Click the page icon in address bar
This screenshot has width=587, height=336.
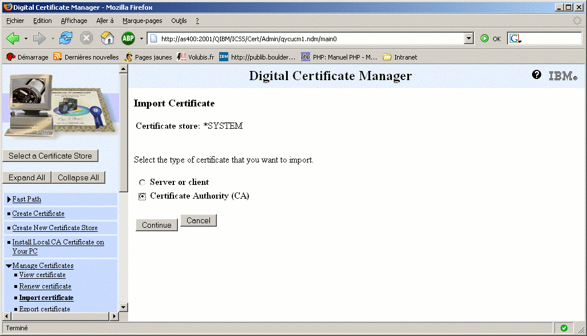153,38
